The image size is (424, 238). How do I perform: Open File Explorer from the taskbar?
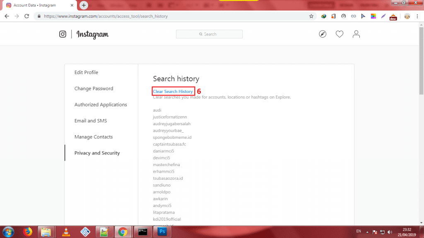coord(46,232)
